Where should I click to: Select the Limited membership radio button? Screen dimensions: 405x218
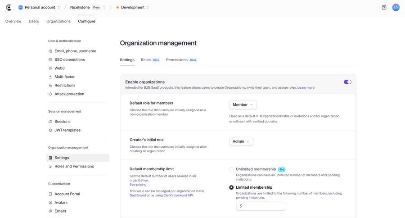[x=231, y=187]
